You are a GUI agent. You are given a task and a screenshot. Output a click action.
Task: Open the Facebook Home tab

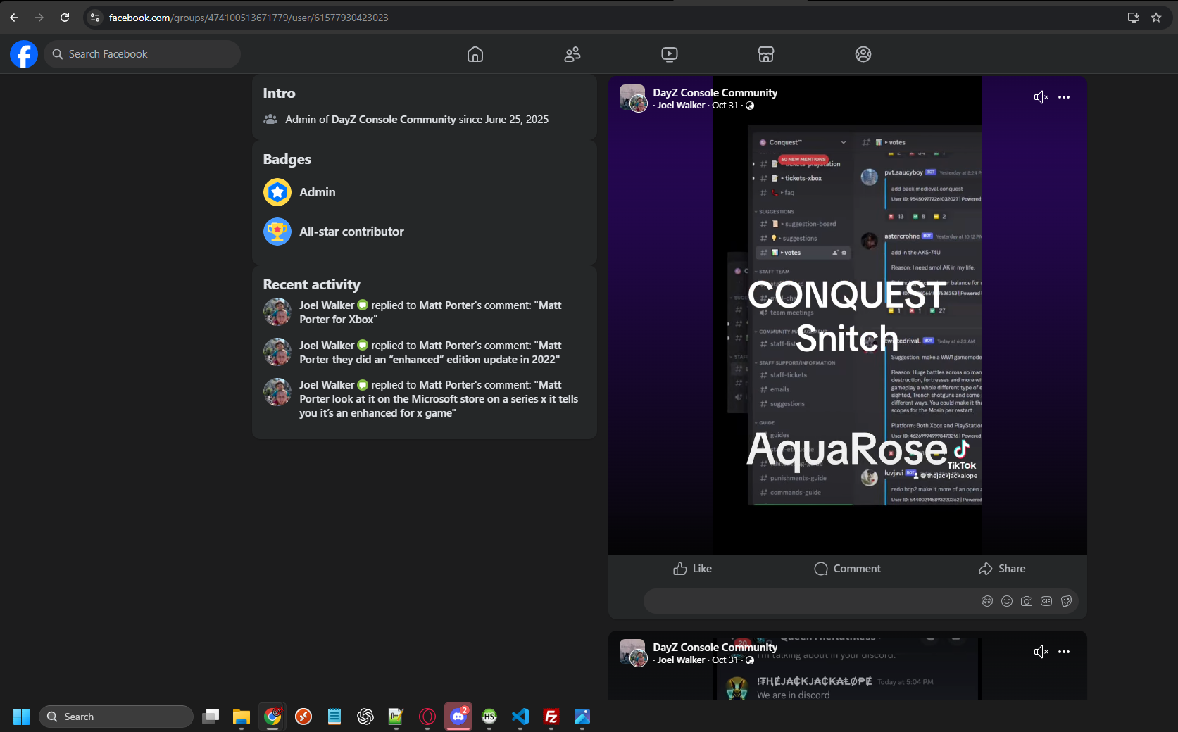point(475,54)
